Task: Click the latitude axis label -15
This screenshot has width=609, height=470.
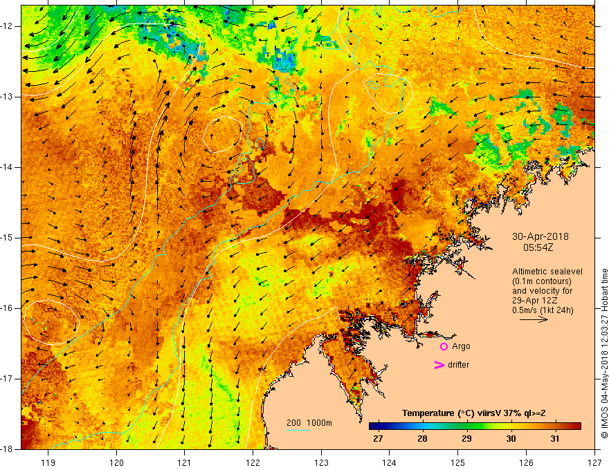Action: point(8,238)
